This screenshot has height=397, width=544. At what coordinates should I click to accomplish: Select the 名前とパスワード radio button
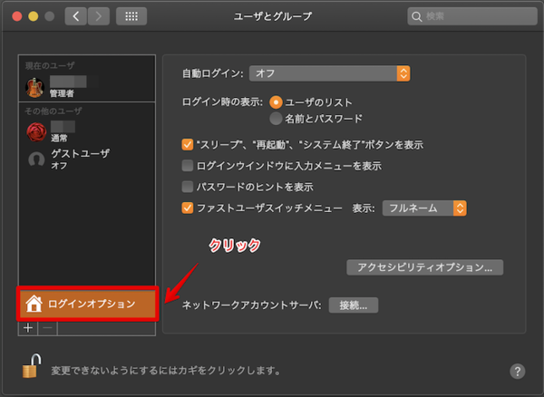pos(276,119)
